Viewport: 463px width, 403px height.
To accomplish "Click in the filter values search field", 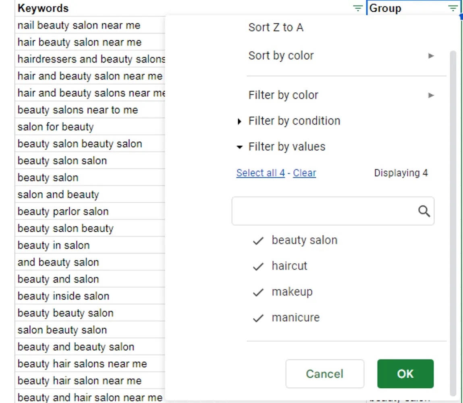I will pos(322,211).
